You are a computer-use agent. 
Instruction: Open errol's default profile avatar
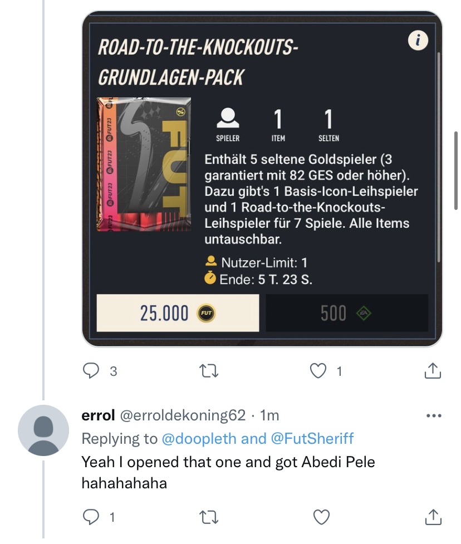coord(43,430)
